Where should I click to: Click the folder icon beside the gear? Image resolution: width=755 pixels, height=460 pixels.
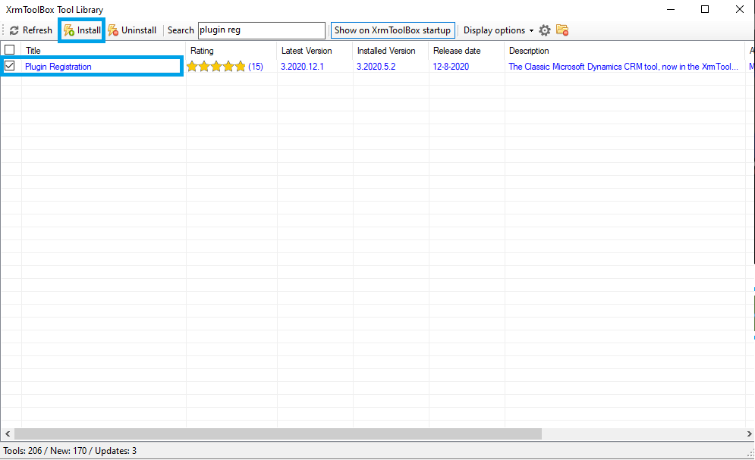562,30
